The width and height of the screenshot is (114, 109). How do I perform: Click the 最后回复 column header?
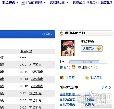(x=26, y=51)
